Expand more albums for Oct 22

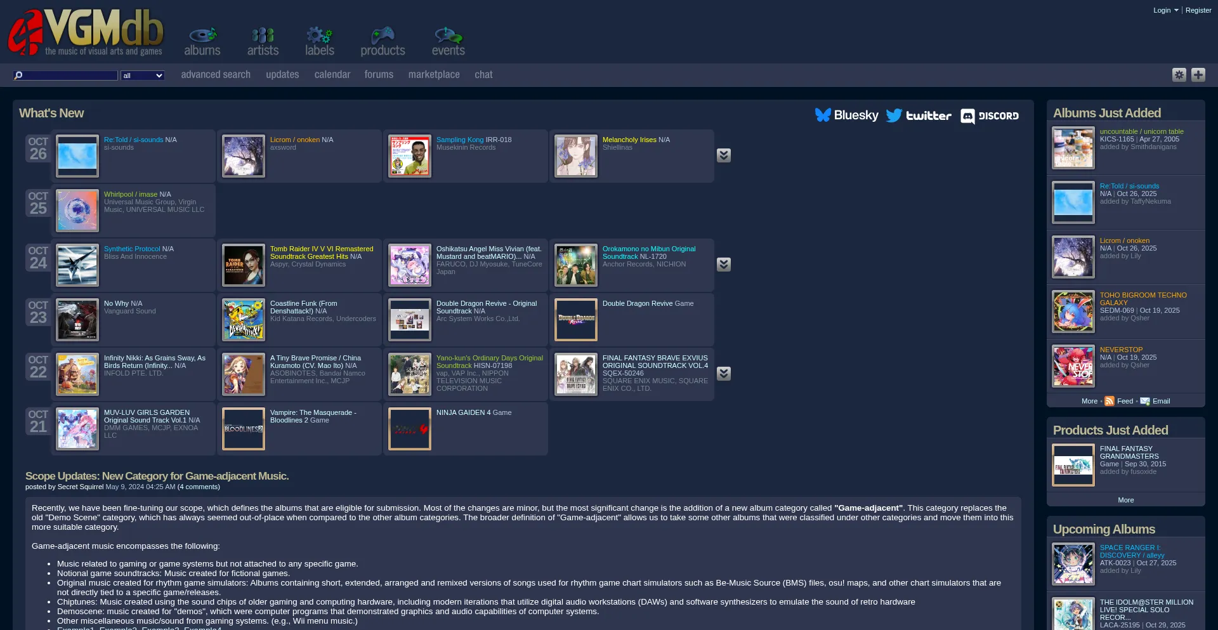click(x=724, y=374)
